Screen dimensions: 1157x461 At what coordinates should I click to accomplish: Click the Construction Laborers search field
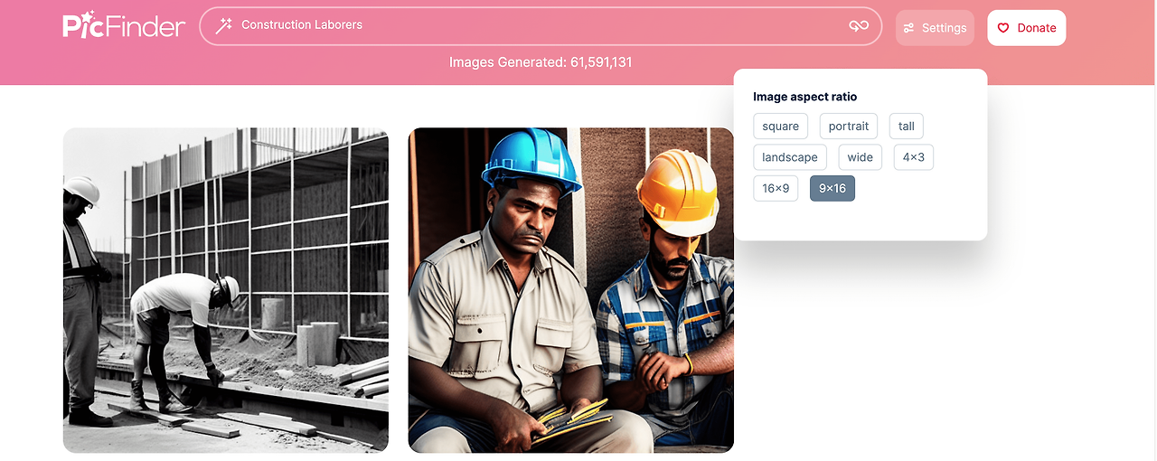click(540, 26)
